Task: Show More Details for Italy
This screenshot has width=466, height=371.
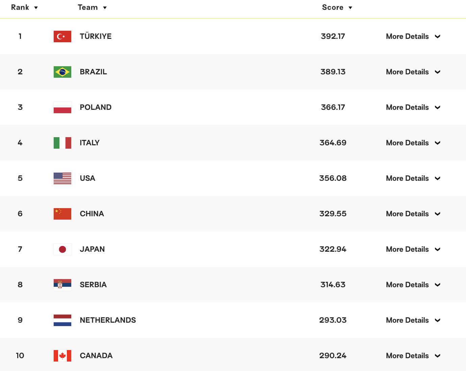Action: pyautogui.click(x=413, y=143)
